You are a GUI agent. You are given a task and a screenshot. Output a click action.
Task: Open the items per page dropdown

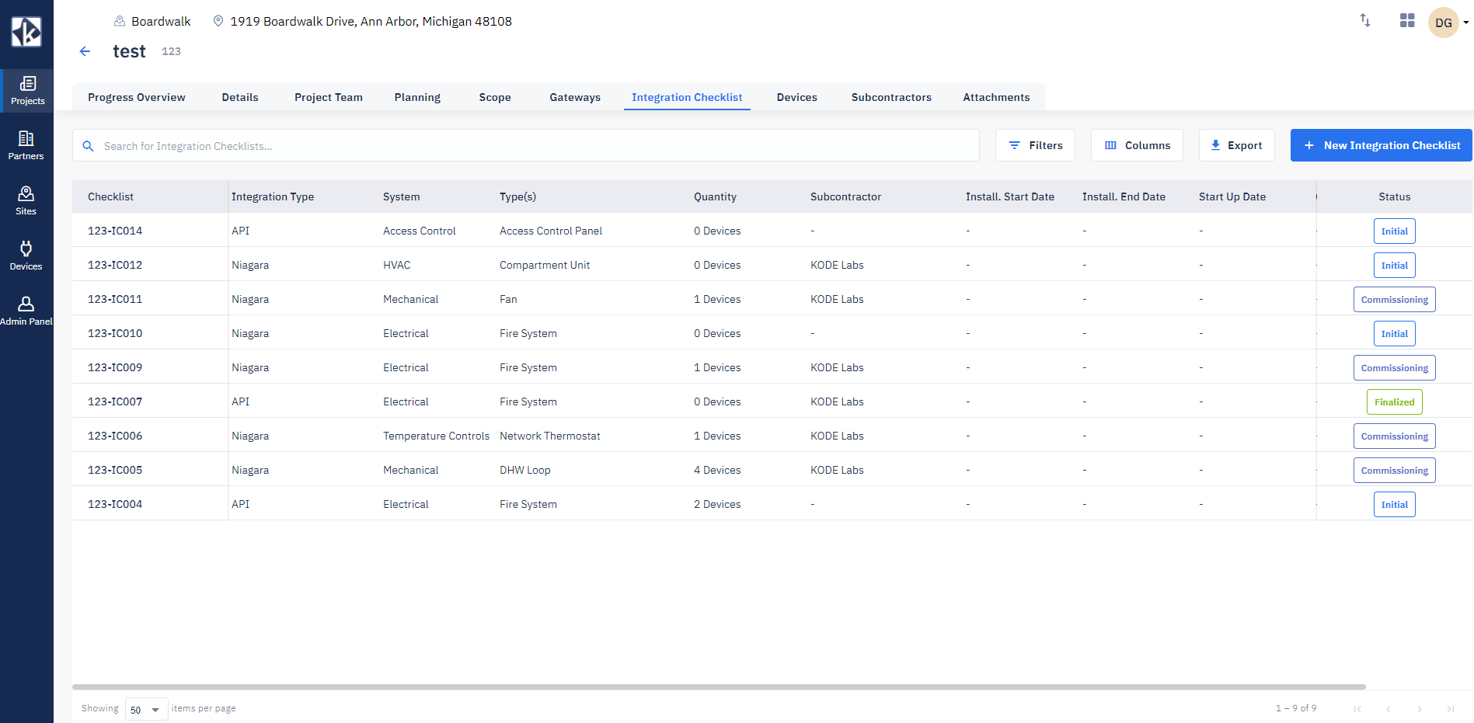click(x=146, y=709)
